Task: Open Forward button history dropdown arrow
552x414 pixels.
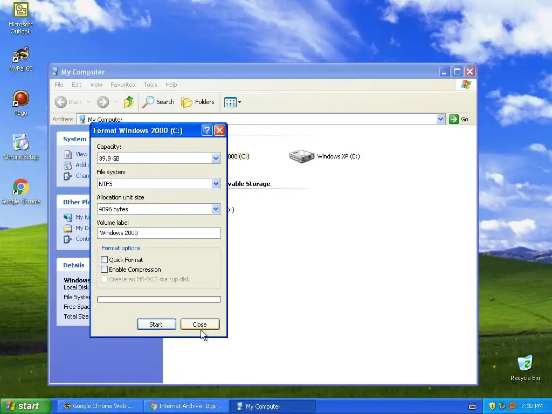Action: click(x=115, y=102)
